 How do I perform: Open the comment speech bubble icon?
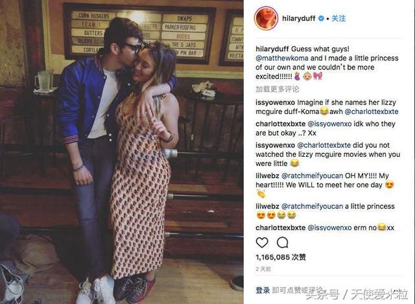[x=283, y=242]
